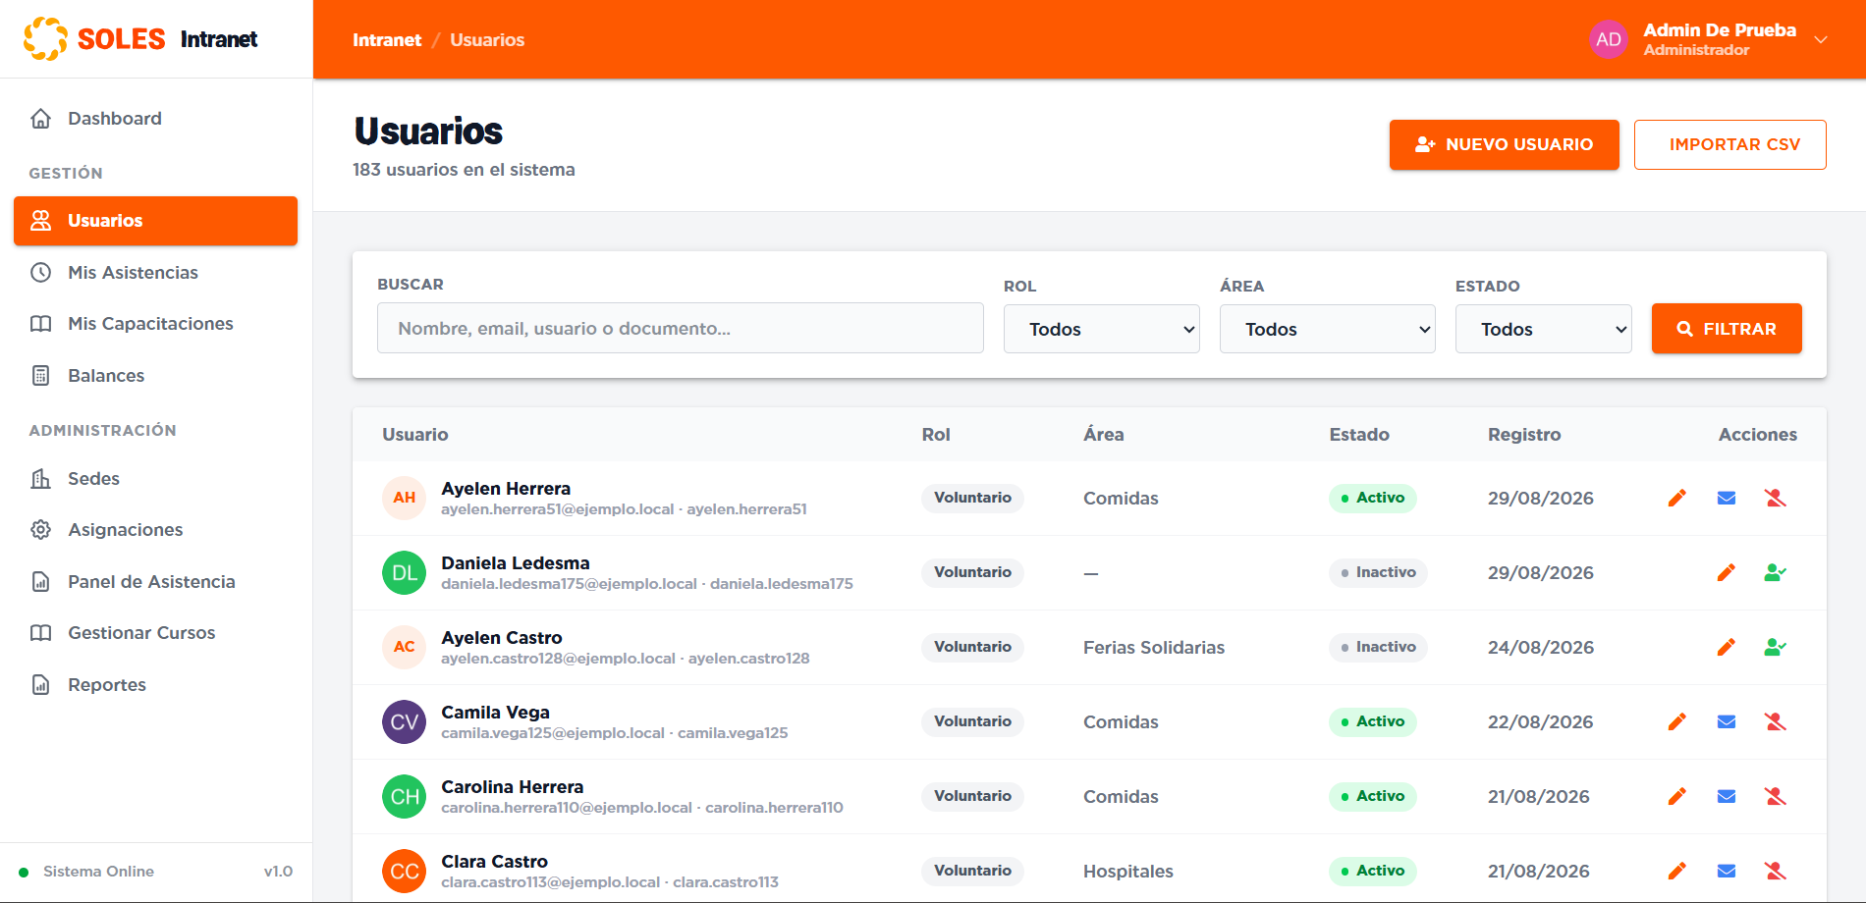Go to Dashboard in the sidebar
1866x903 pixels.
click(155, 119)
